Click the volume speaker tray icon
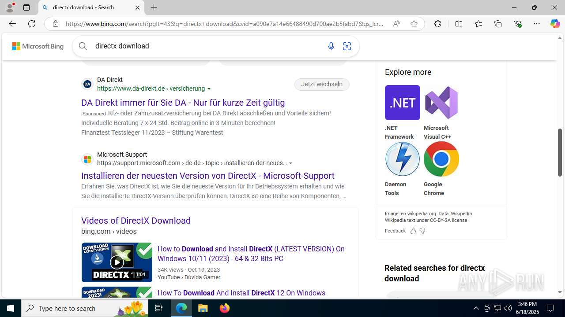The height and width of the screenshot is (317, 565). (x=508, y=308)
